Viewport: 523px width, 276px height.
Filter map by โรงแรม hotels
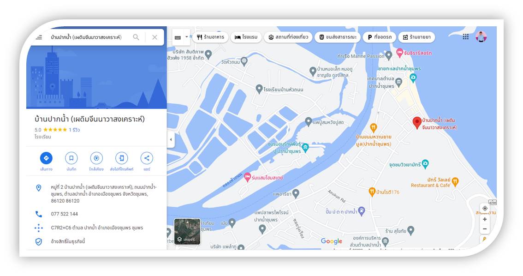pos(246,37)
